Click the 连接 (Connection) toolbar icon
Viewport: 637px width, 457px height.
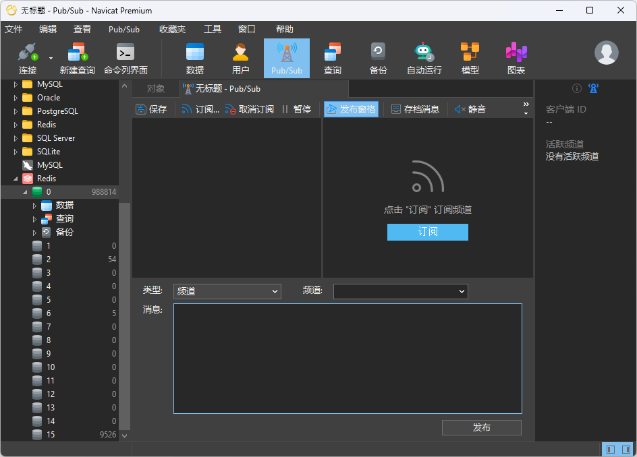[27, 59]
